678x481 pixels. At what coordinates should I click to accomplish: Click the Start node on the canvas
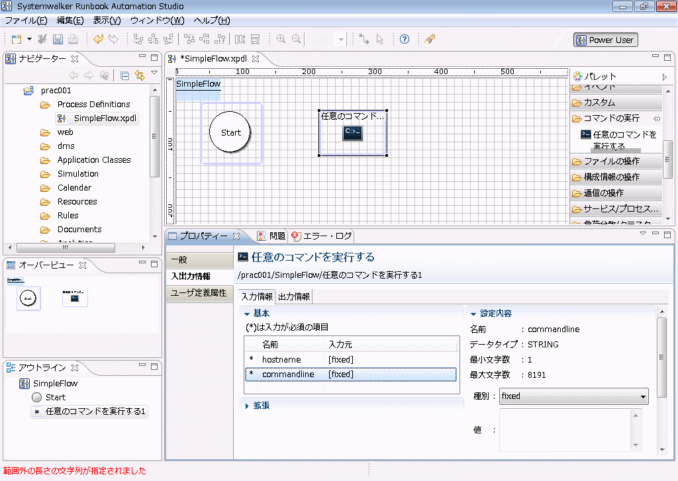230,133
